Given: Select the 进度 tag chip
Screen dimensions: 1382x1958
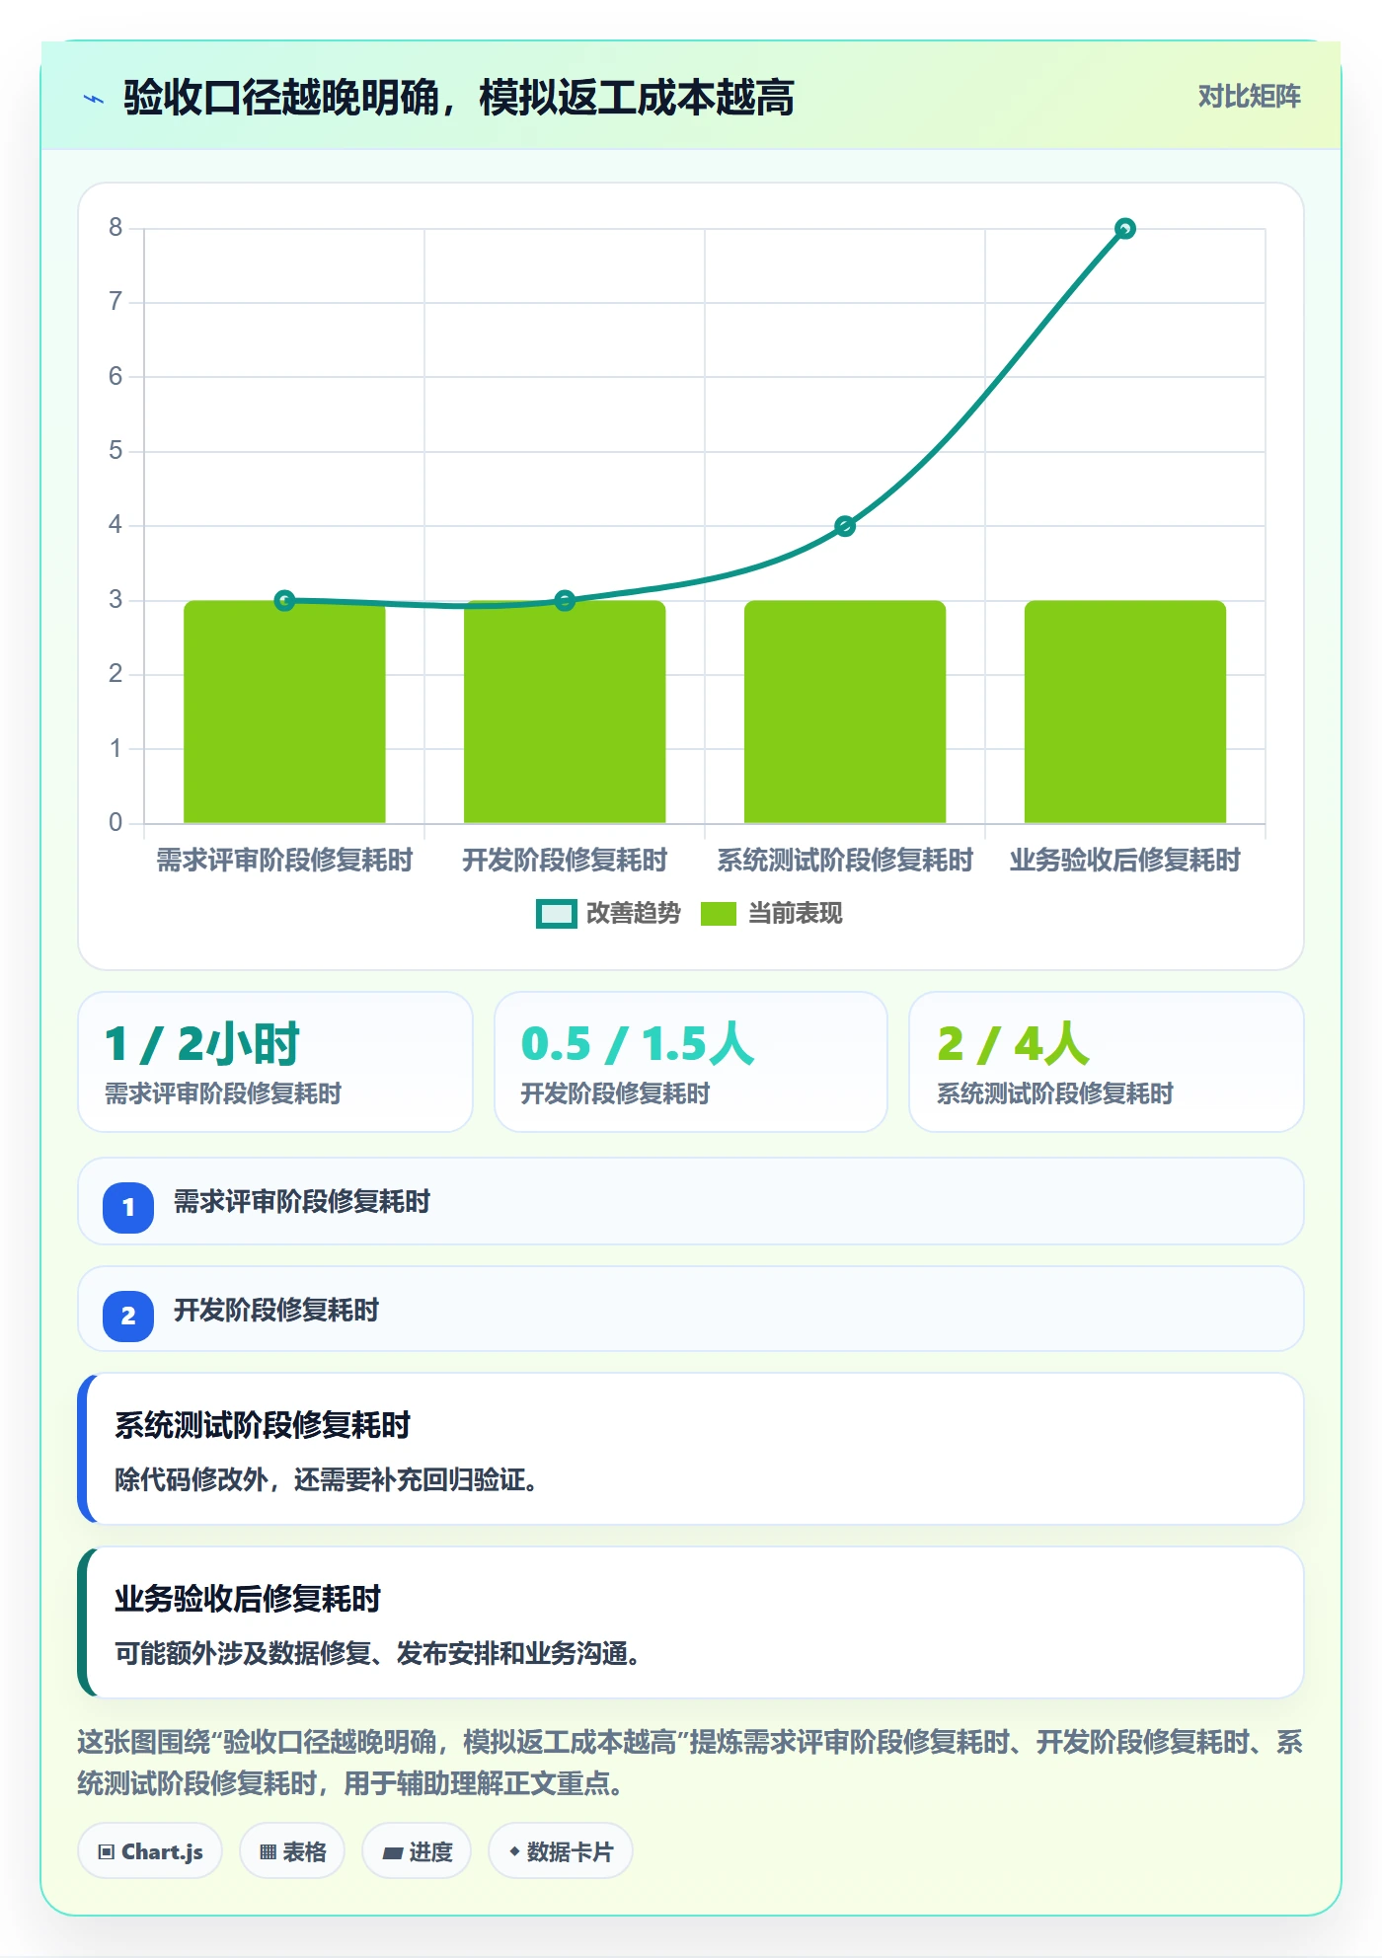Looking at the screenshot, I should pos(417,1851).
